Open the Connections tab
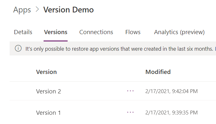216x124 pixels. [x=96, y=32]
